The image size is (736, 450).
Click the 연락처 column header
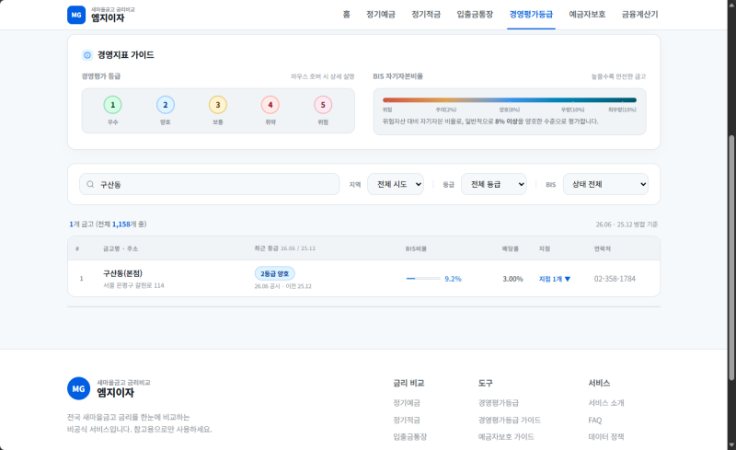pyautogui.click(x=603, y=248)
